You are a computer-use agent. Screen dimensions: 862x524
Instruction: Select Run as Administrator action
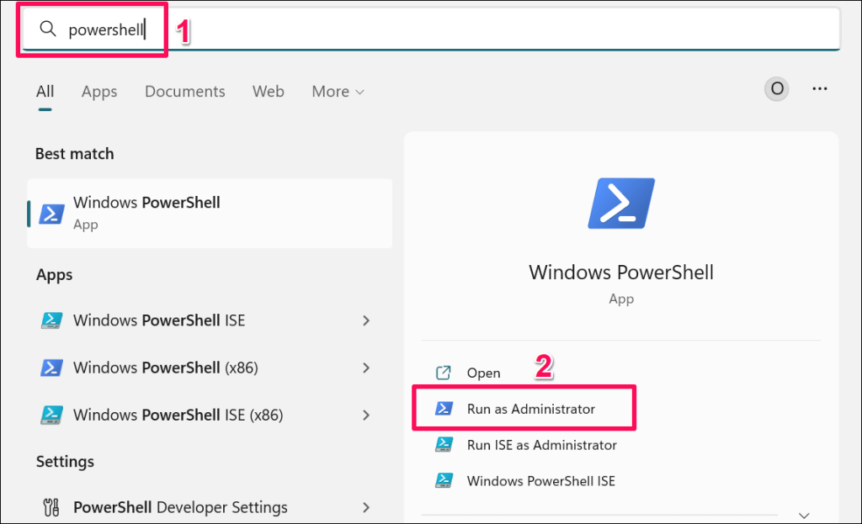(530, 409)
